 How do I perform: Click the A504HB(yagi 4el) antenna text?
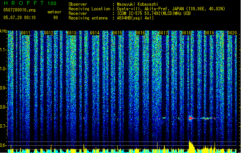pos(135,18)
